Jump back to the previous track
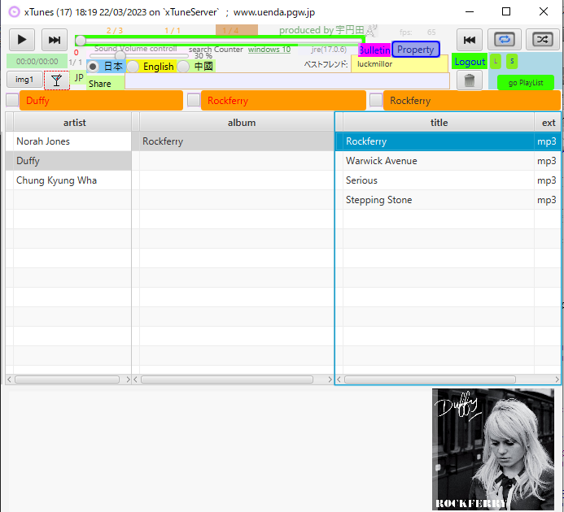564x512 pixels. tap(469, 39)
